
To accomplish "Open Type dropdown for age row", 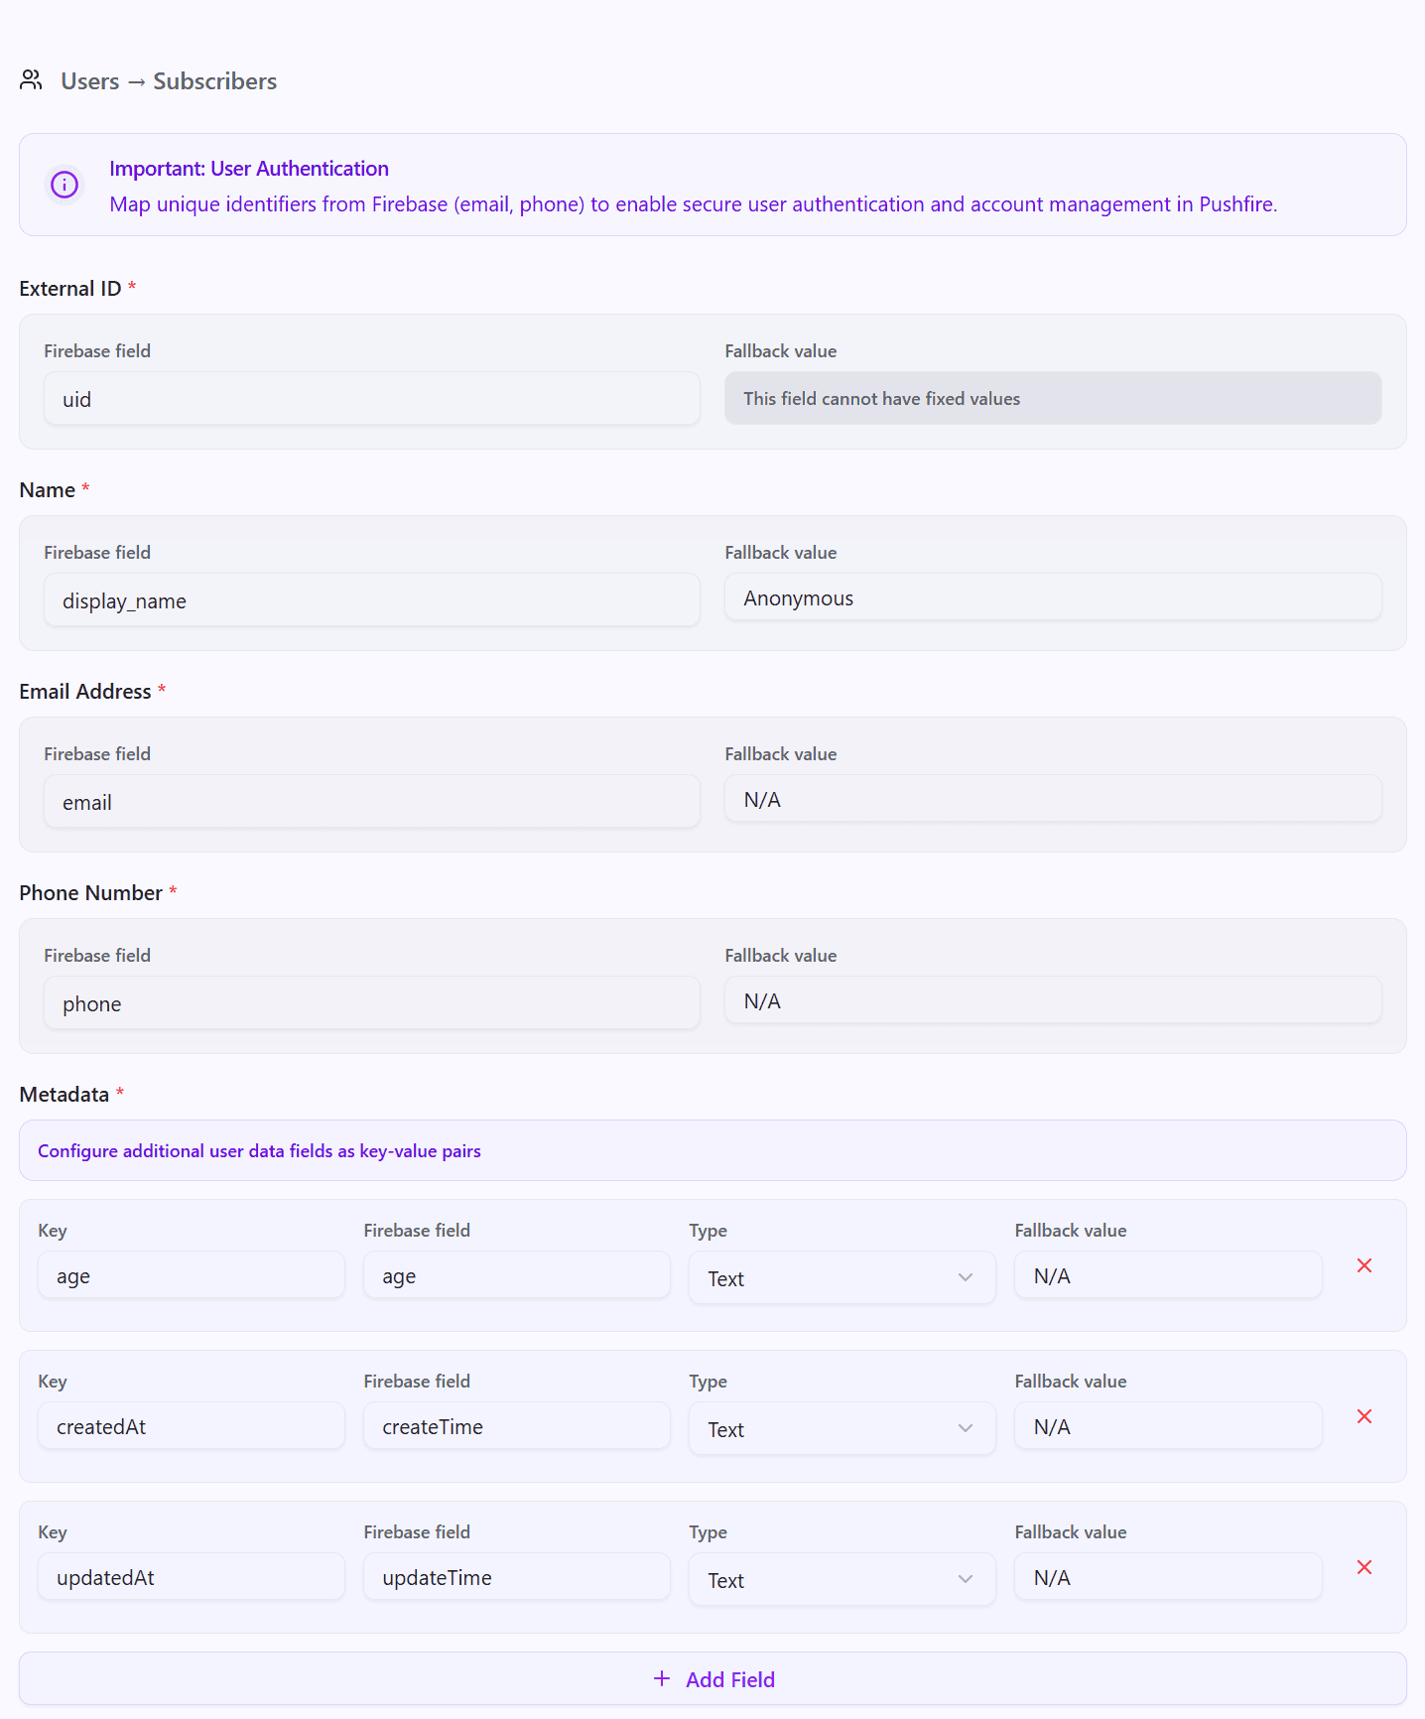I will pos(842,1278).
